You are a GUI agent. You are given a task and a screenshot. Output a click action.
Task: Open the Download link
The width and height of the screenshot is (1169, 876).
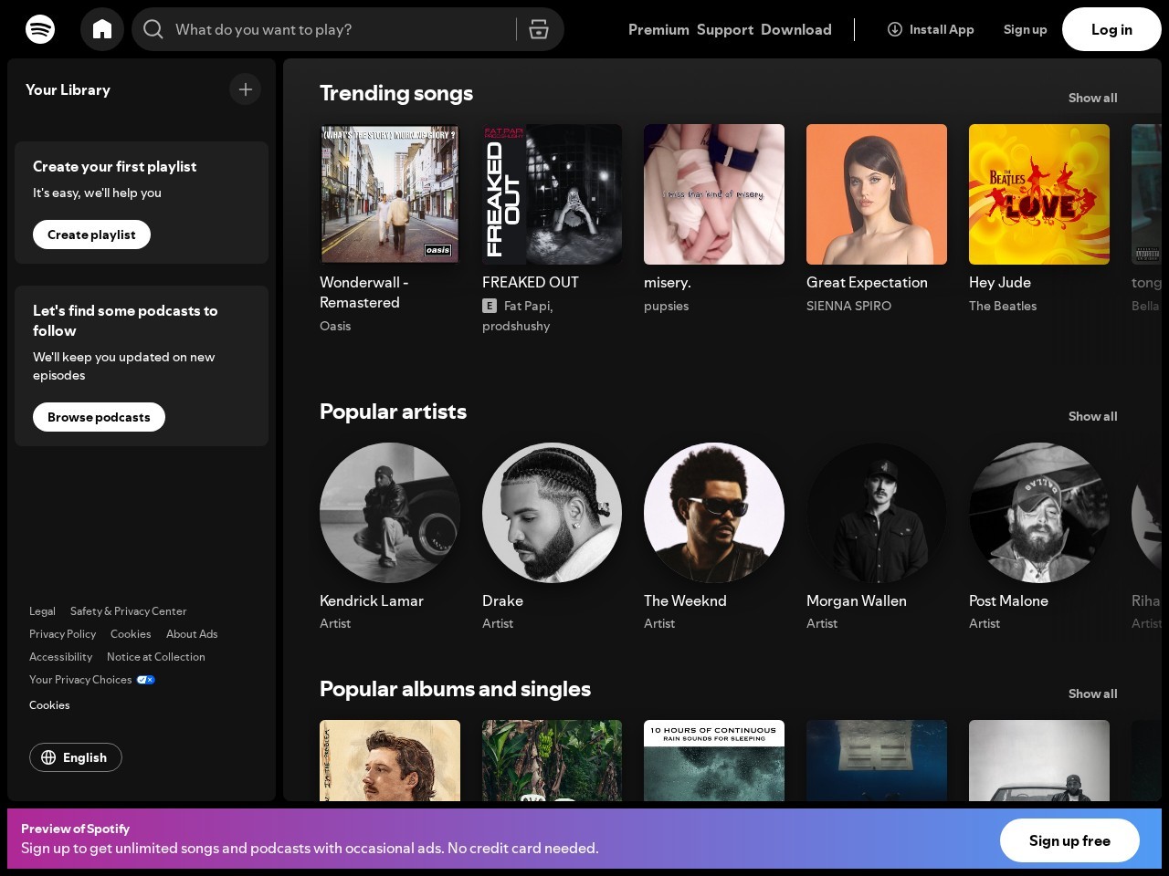coord(796,29)
